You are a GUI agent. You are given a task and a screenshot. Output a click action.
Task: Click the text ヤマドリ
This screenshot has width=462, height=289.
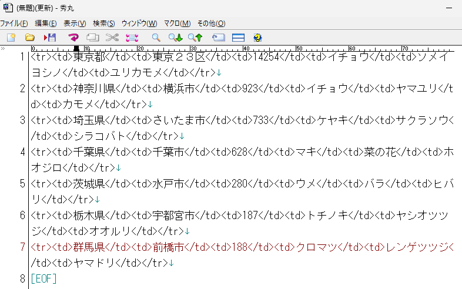click(94, 263)
